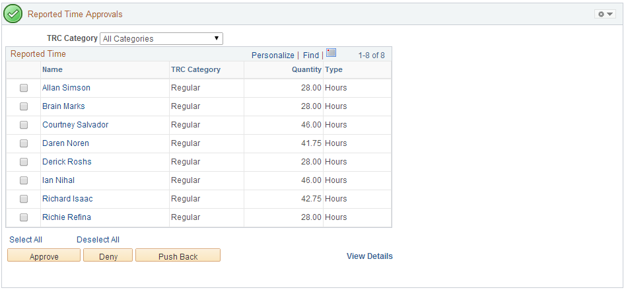Mark the Ian Nihal checkbox
626x290 pixels.
coord(24,180)
